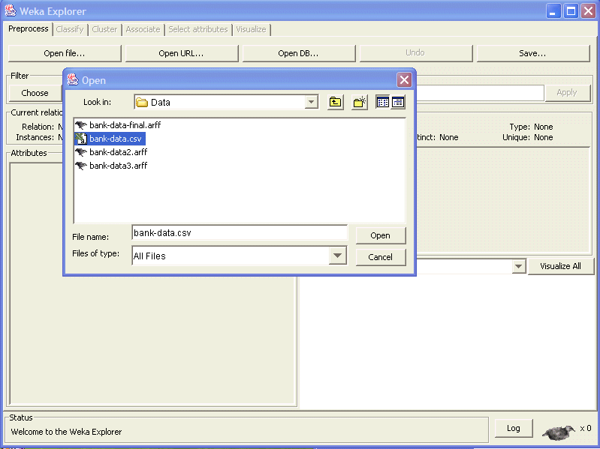Click the Up One Level folder icon
Screen dimensions: 600x449
pyautogui.click(x=336, y=103)
